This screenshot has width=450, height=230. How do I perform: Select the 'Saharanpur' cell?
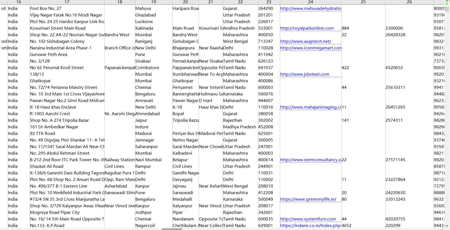154,147
